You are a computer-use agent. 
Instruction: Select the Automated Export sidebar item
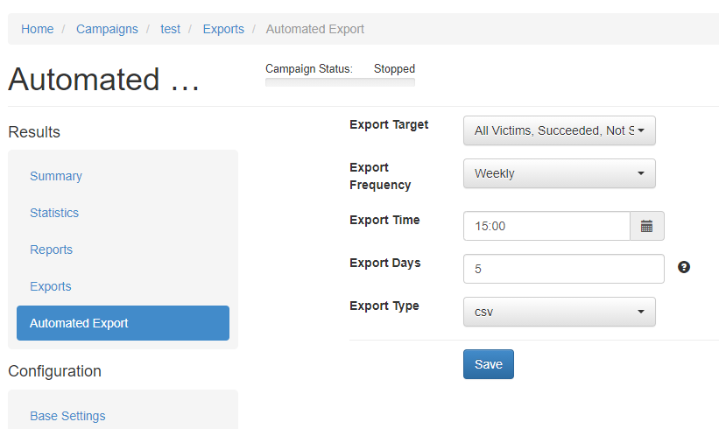[x=123, y=323]
